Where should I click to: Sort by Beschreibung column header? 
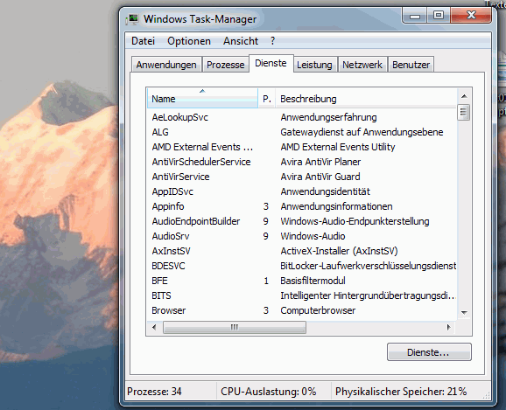pos(366,98)
